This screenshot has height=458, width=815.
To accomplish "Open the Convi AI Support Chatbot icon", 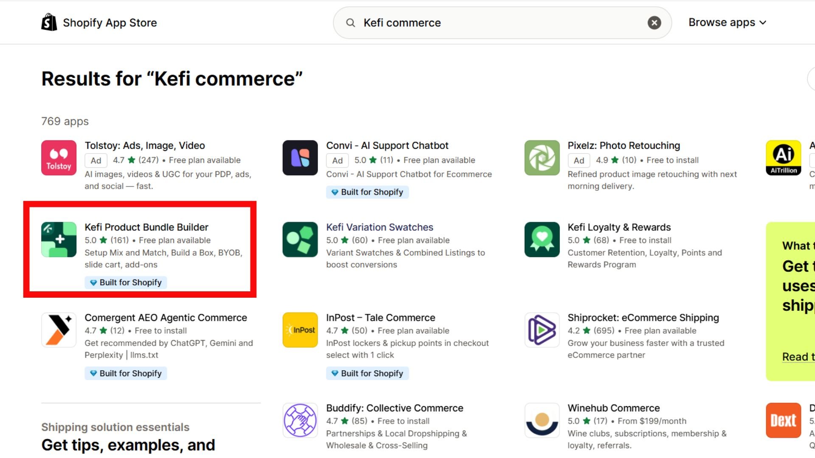I will click(300, 158).
